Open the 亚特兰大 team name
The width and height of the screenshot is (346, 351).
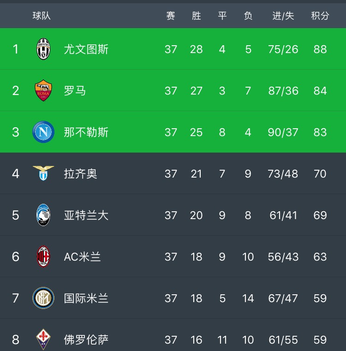[x=86, y=215]
